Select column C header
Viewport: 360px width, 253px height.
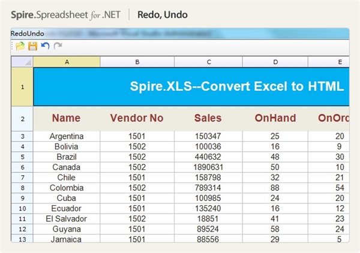[208, 62]
